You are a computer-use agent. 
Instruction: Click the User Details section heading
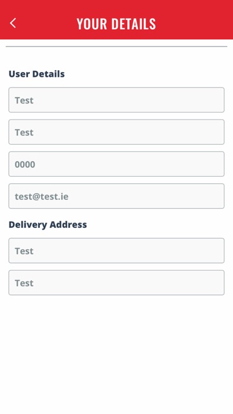37,74
